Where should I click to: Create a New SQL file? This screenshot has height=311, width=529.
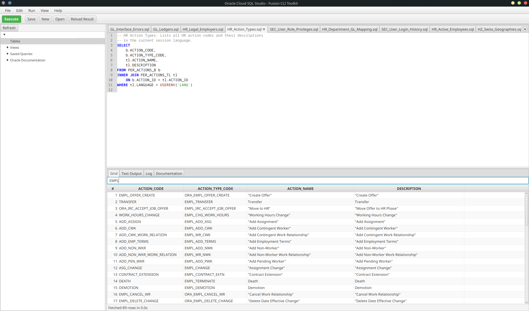[x=45, y=19]
